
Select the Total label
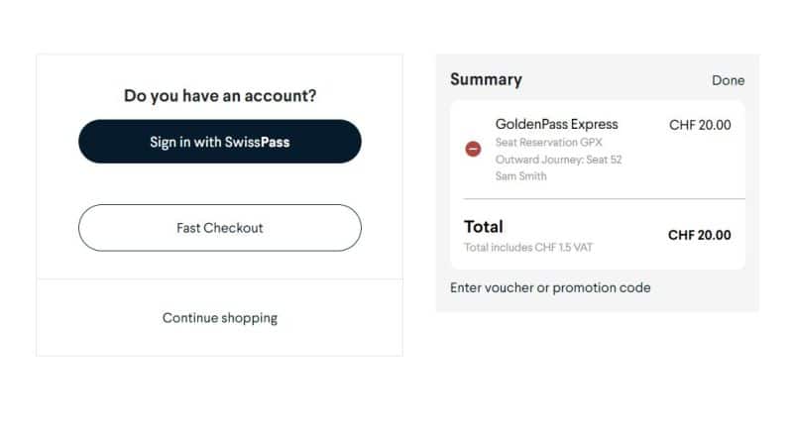click(x=483, y=227)
